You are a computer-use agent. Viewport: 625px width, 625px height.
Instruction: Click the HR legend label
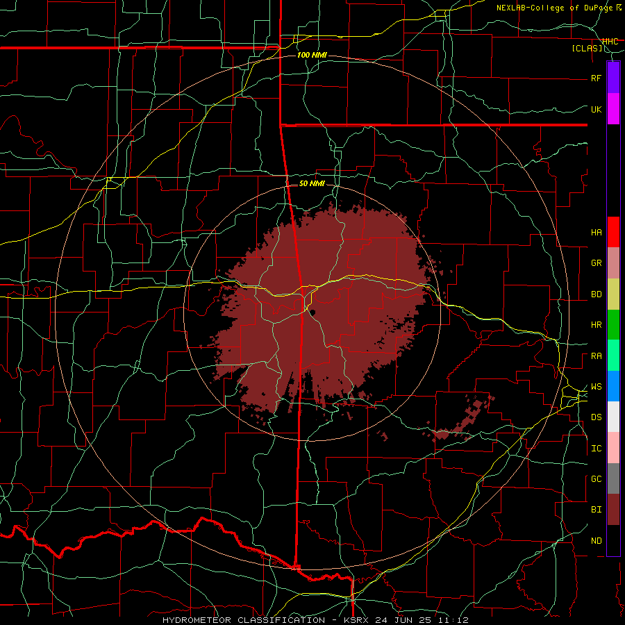[596, 325]
